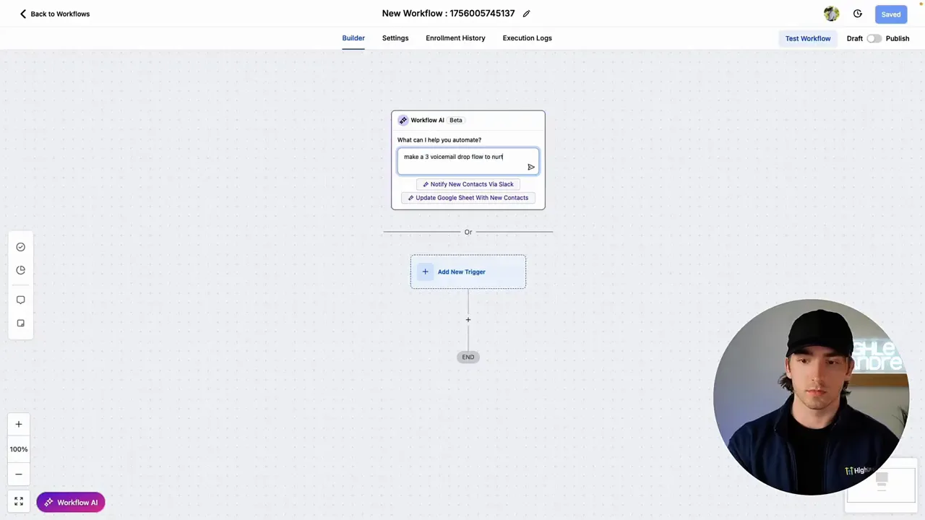The image size is (925, 520).
Task: Open the checkmark icon in left sidebar
Action: [20, 247]
